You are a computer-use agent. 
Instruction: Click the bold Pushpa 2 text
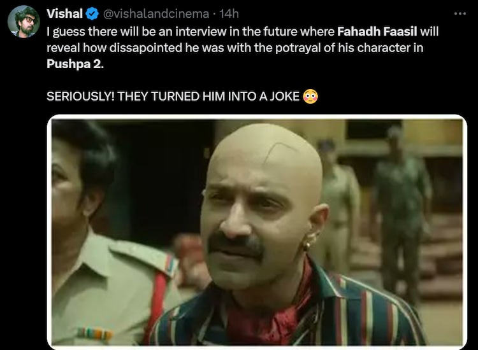[75, 64]
